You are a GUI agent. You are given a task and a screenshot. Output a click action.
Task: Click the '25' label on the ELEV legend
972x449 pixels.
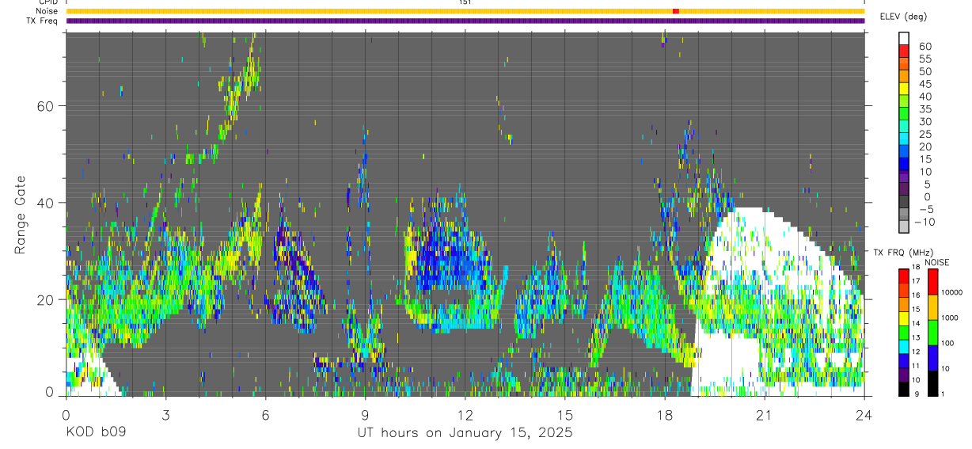click(x=924, y=134)
